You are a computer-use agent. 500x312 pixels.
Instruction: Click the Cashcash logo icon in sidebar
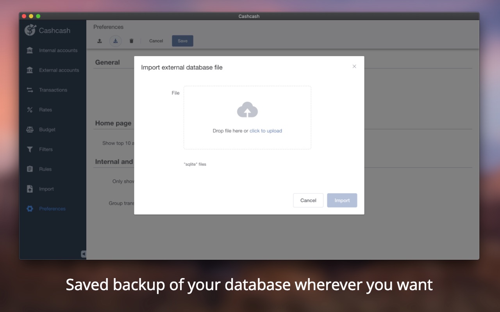tap(30, 30)
